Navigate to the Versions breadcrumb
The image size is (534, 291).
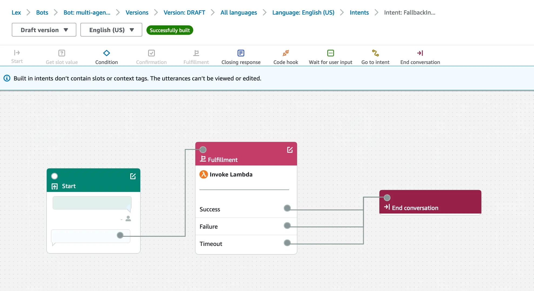point(137,12)
